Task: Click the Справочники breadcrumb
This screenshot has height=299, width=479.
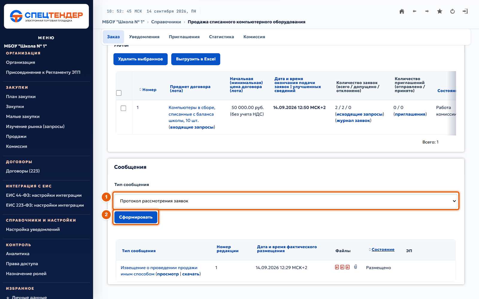Action: click(166, 22)
